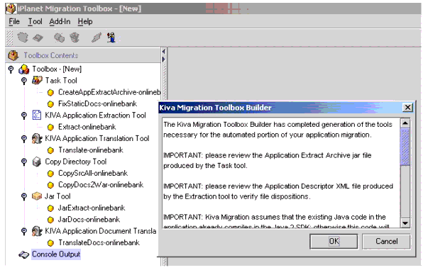Click the Toolbox Contents header text

click(x=51, y=55)
